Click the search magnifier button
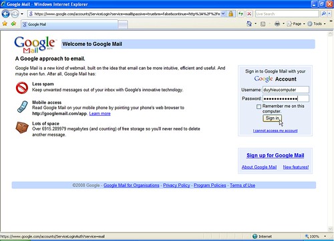 (x=323, y=14)
